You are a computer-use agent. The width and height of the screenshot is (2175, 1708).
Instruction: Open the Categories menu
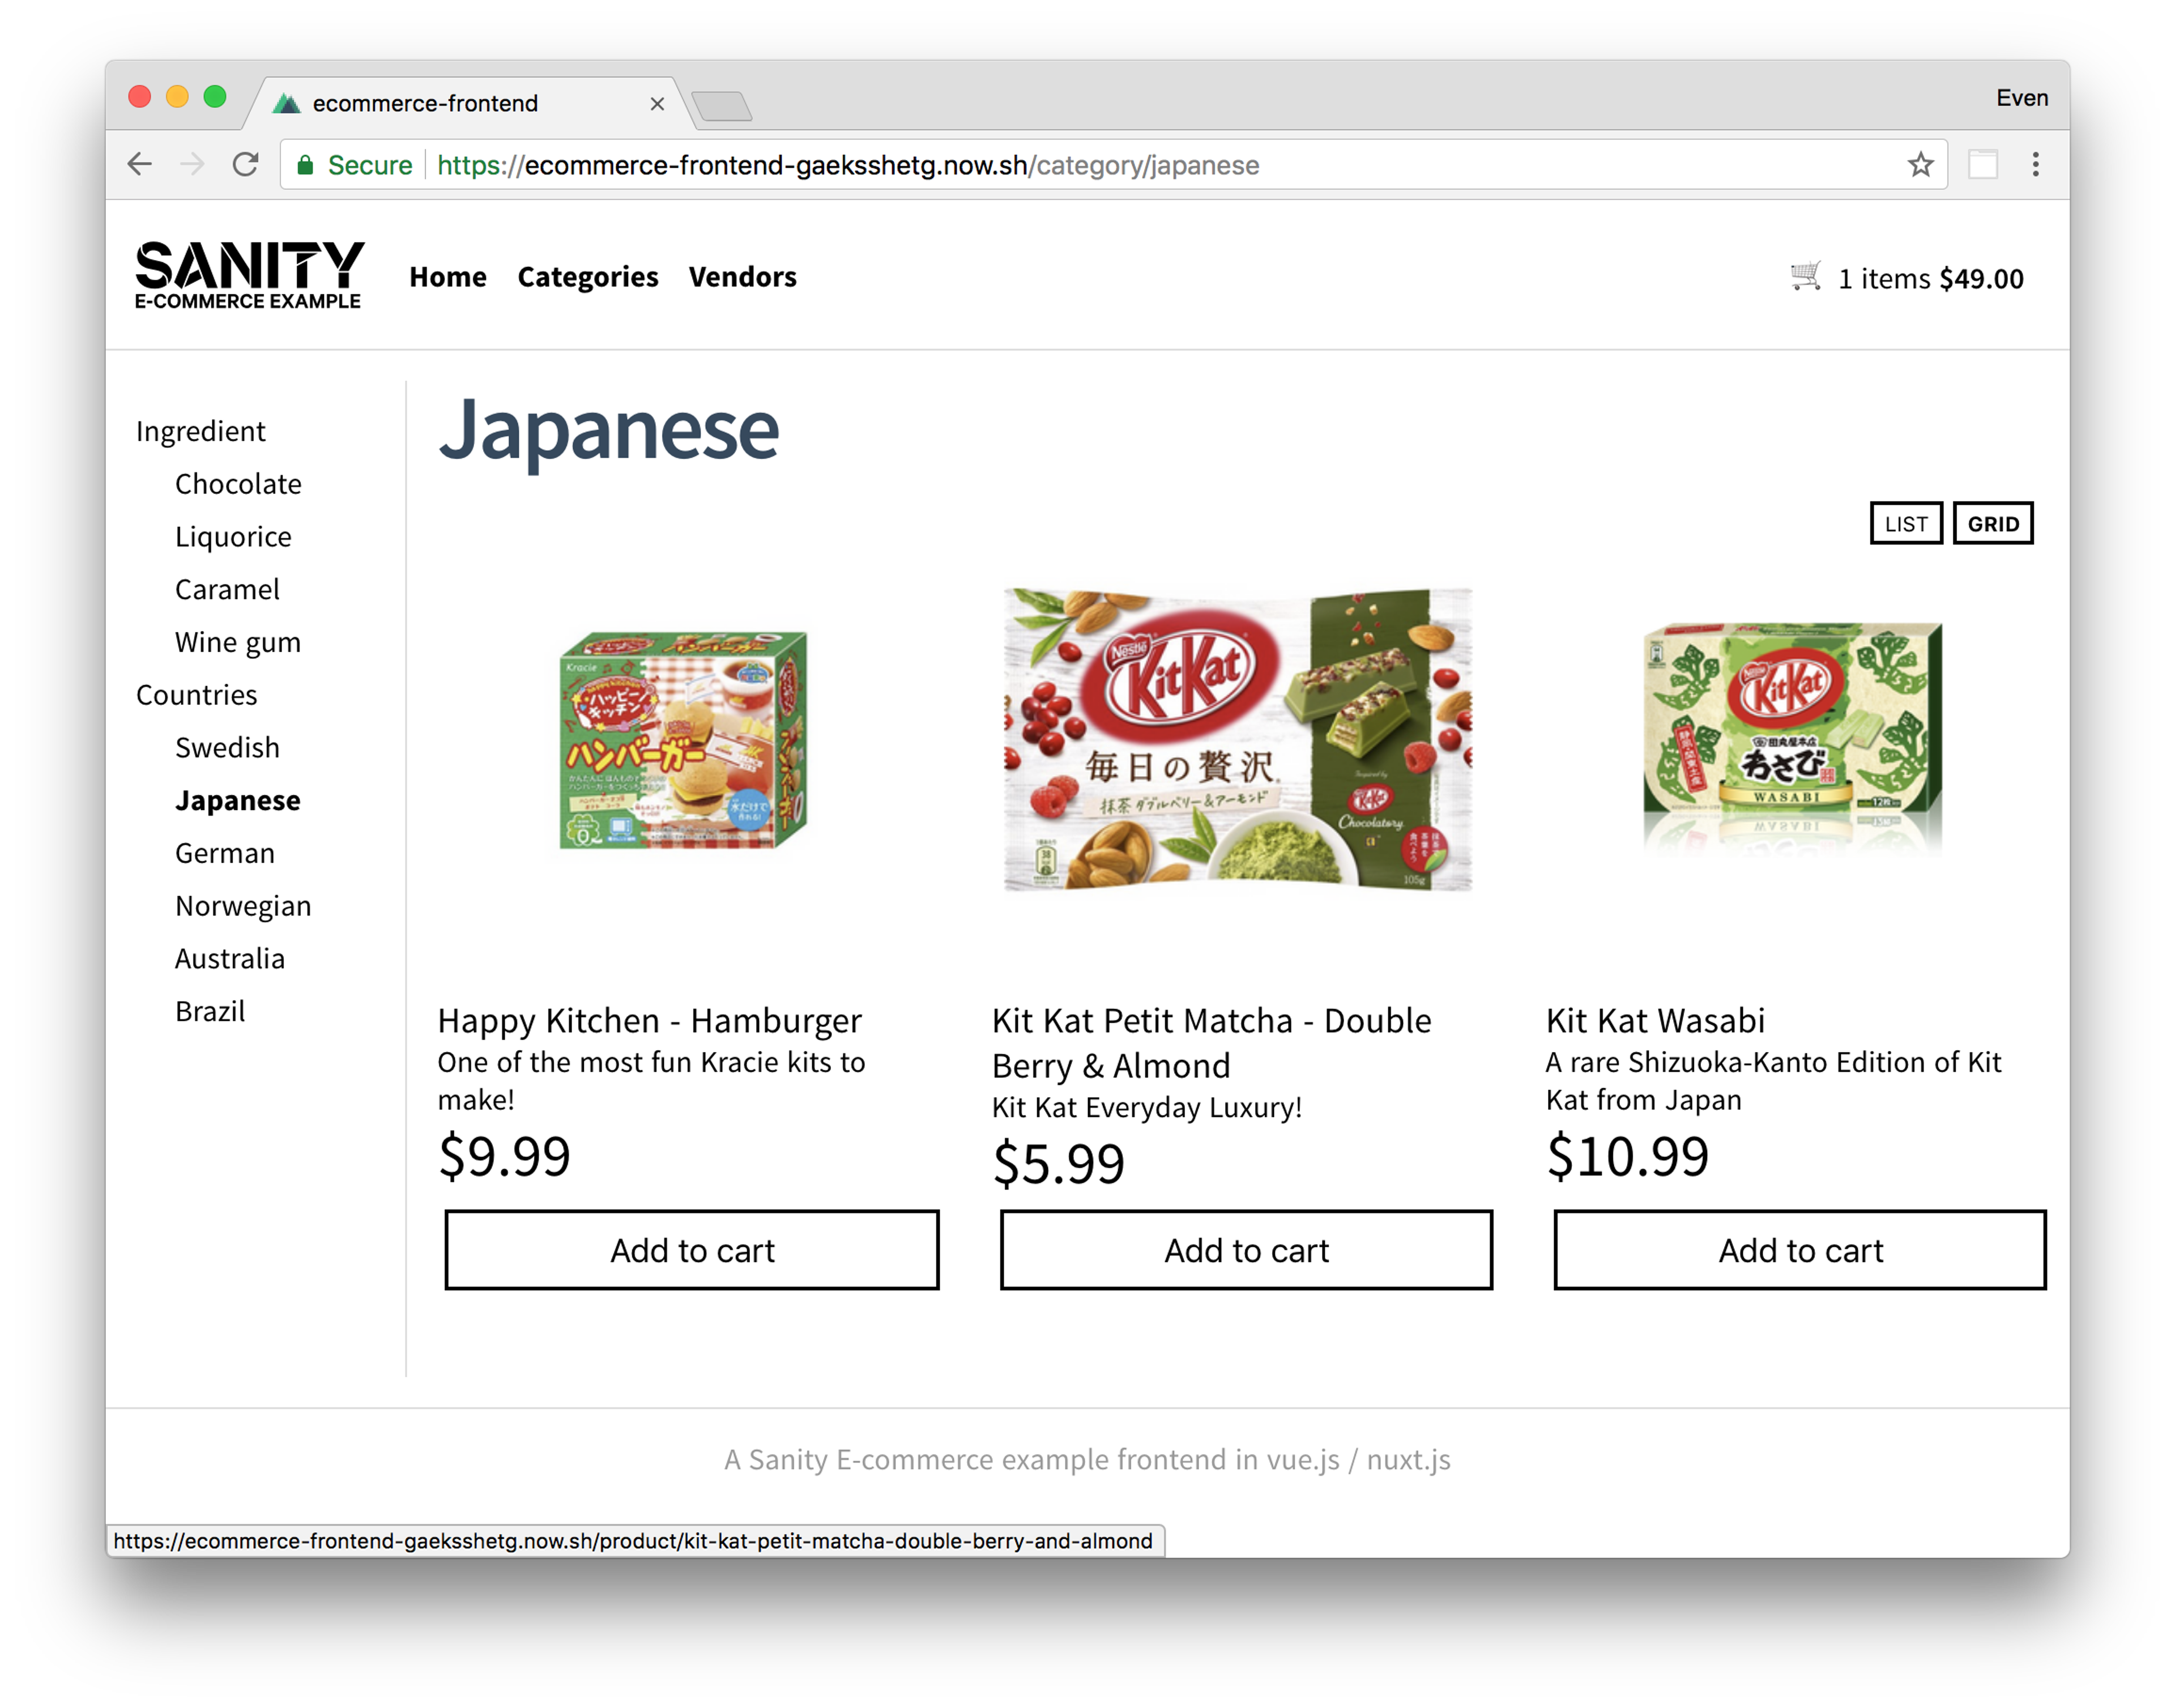[588, 277]
